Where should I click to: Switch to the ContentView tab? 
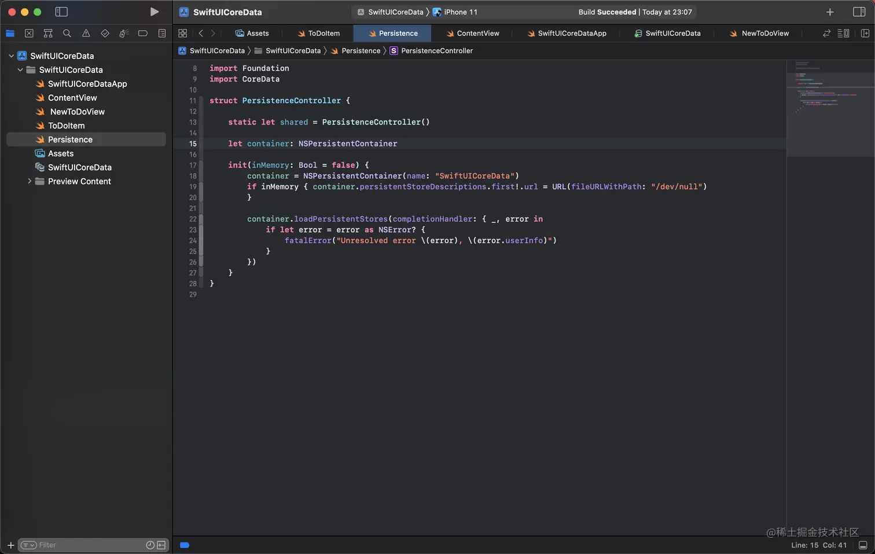pyautogui.click(x=477, y=34)
